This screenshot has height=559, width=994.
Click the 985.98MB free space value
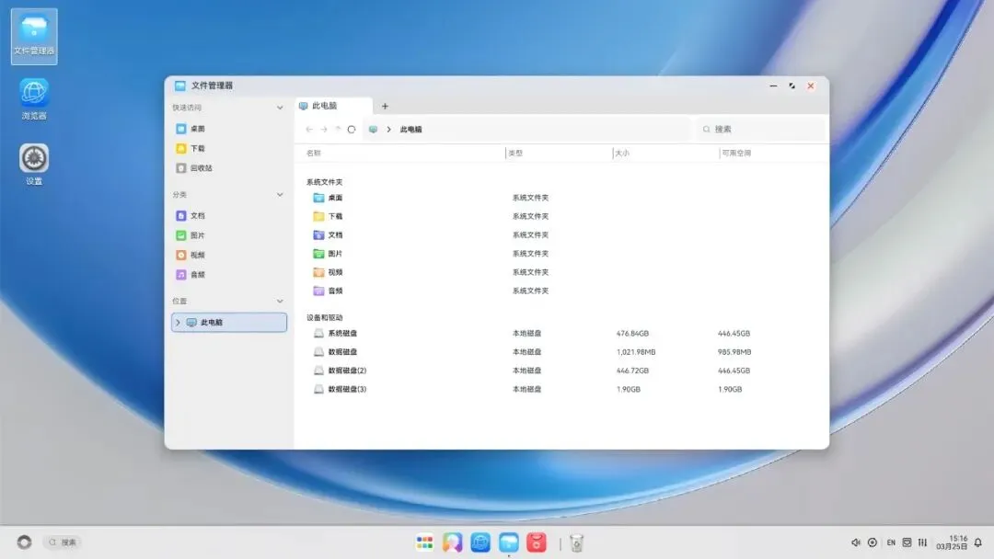(x=734, y=352)
